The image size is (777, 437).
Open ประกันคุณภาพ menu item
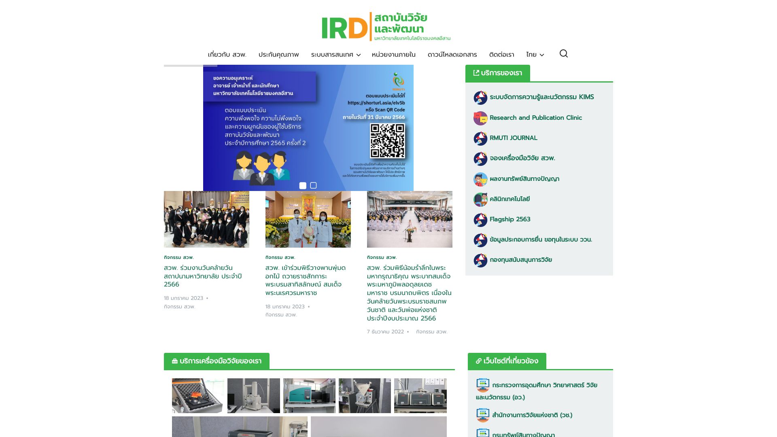(x=278, y=55)
